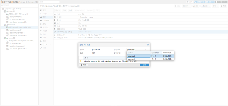
Task: Select the BIOS SeaBIOS row
Action: coord(140,20)
